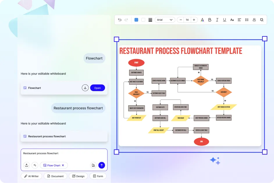Select the Server Reviews Order box

pyautogui.click(x=224, y=81)
